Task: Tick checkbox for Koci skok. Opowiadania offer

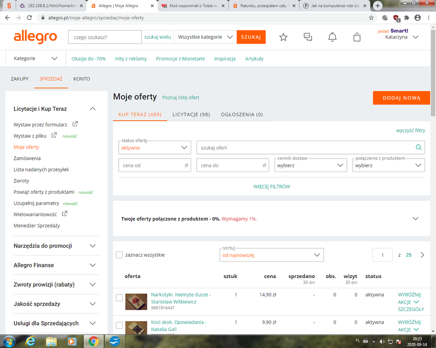Action: coord(119,325)
